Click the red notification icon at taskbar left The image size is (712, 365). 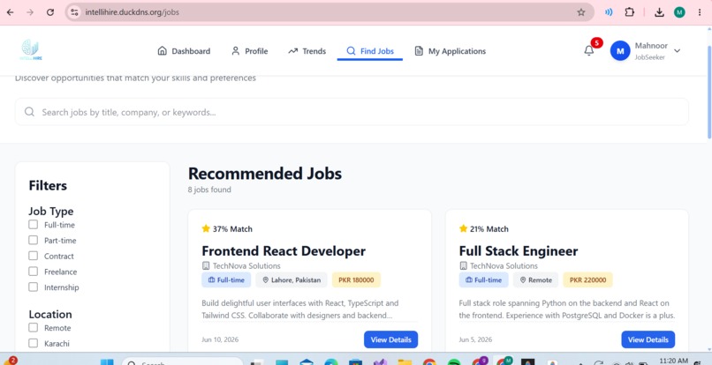pos(11,361)
